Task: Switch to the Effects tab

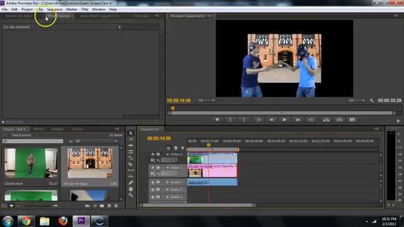Action: click(39, 129)
